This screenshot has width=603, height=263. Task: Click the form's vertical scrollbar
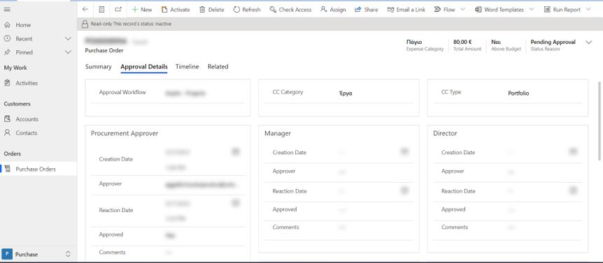600,121
